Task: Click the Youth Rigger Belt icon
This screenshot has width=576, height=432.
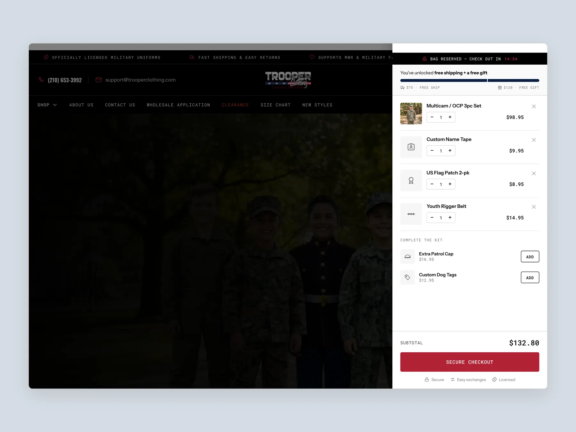Action: point(411,214)
